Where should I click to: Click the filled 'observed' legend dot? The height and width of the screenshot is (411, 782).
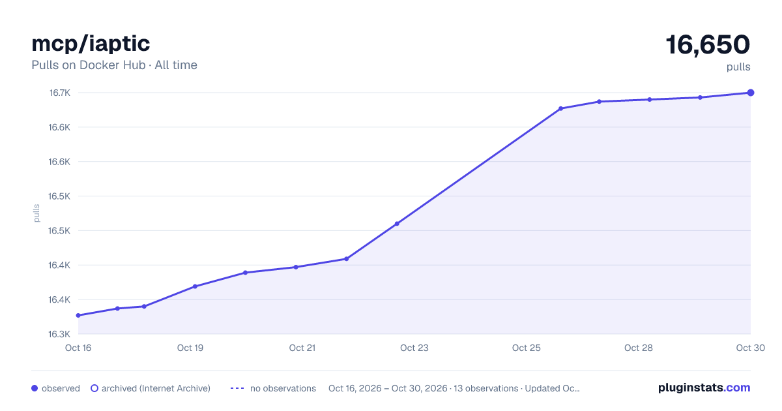click(35, 388)
